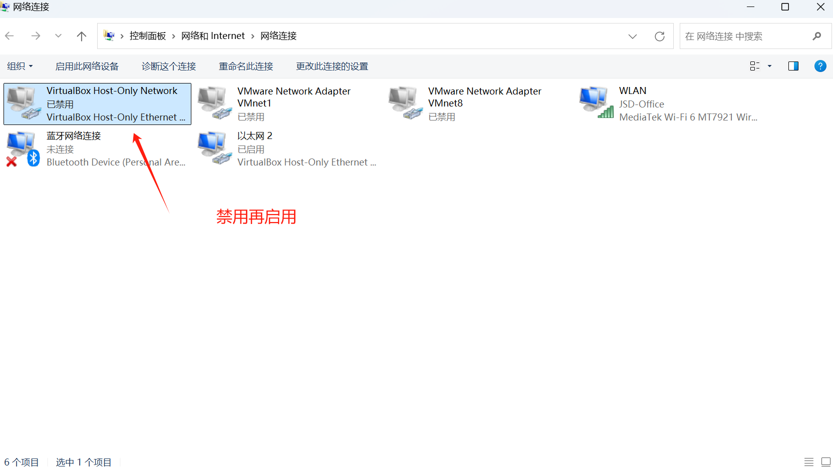Viewport: 833px width, 468px height.
Task: Open the address bar history dropdown
Action: tap(633, 36)
